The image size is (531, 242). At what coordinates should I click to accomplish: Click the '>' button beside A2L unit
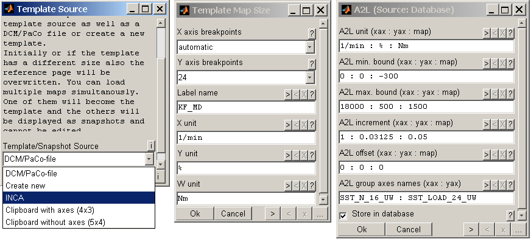pos(487,33)
